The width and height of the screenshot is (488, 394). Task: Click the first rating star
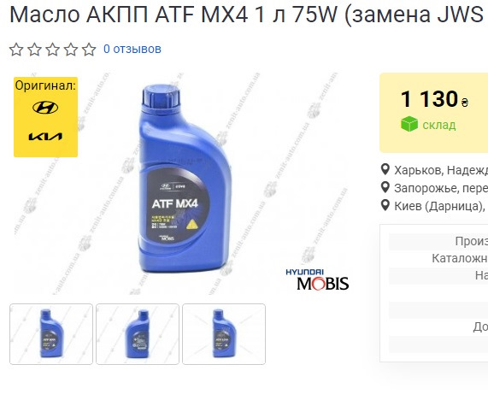(x=16, y=50)
